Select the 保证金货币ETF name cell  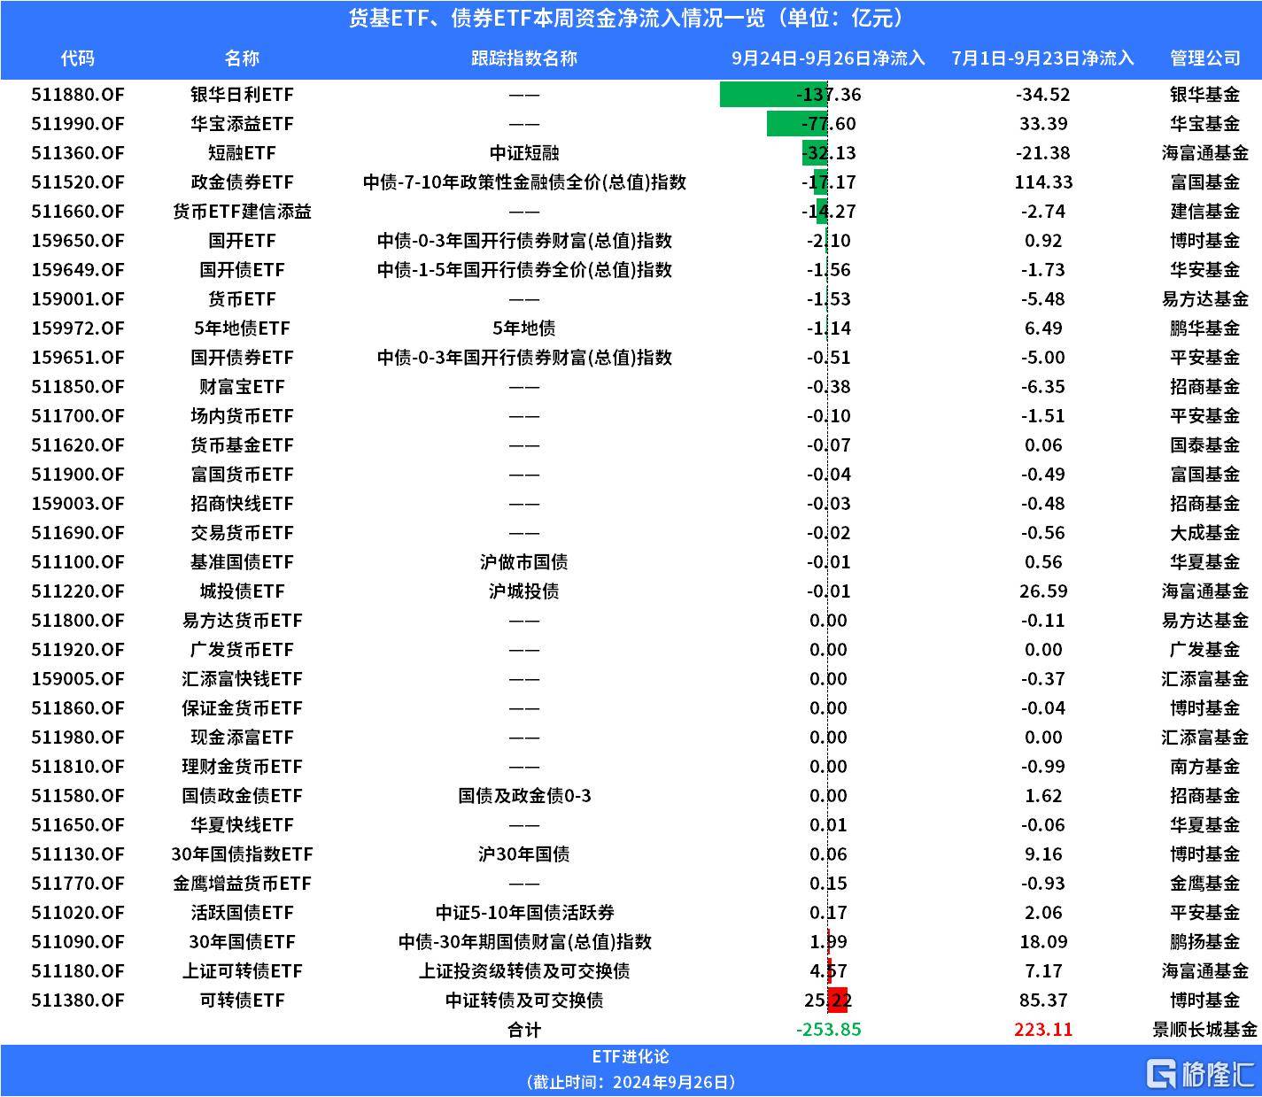click(242, 708)
